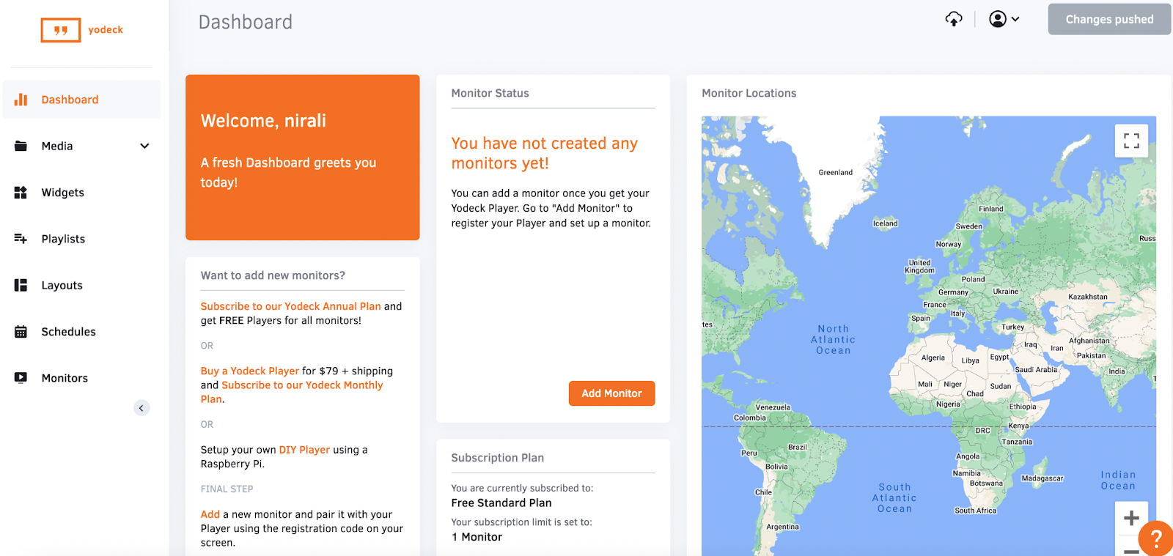Click the Schedules calendar icon
Viewport: 1173px width, 556px height.
coord(21,332)
